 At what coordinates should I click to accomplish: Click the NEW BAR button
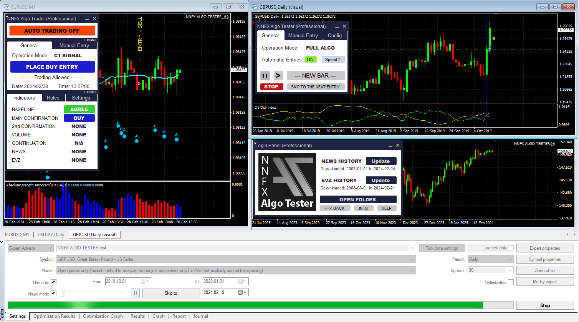pos(316,76)
